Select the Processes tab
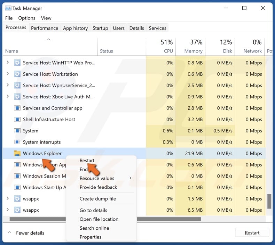 (x=16, y=27)
